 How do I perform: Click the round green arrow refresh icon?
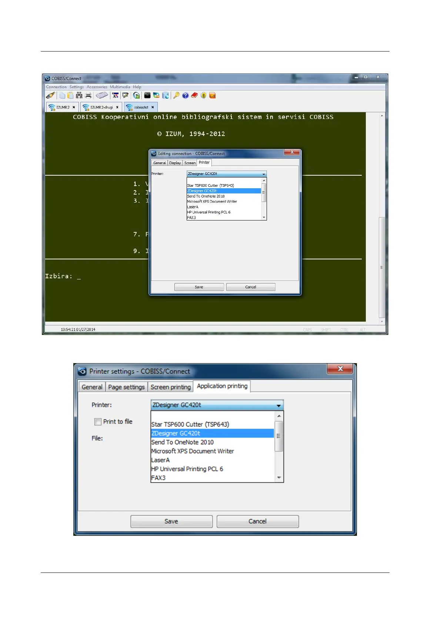[137, 96]
